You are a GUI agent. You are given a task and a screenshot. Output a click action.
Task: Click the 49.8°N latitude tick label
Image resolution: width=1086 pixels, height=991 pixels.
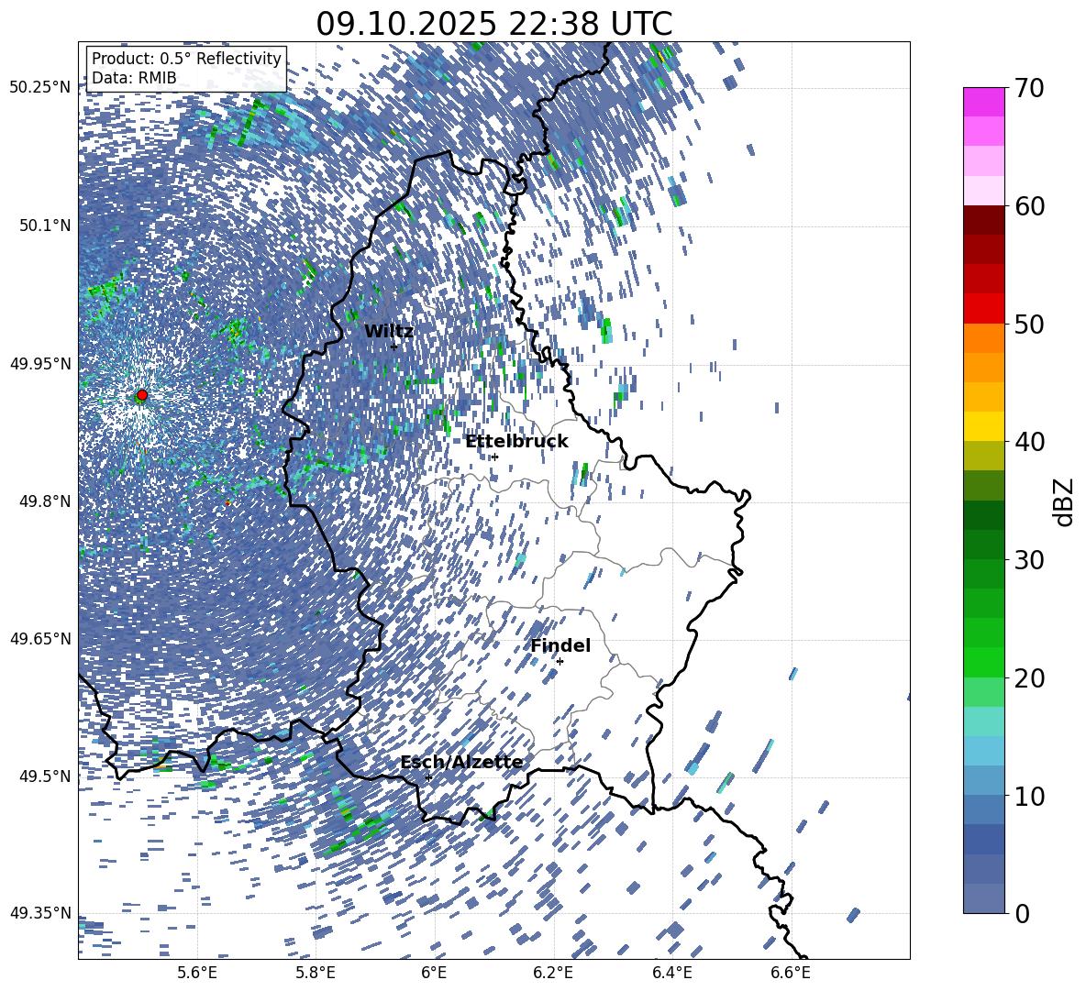click(46, 501)
